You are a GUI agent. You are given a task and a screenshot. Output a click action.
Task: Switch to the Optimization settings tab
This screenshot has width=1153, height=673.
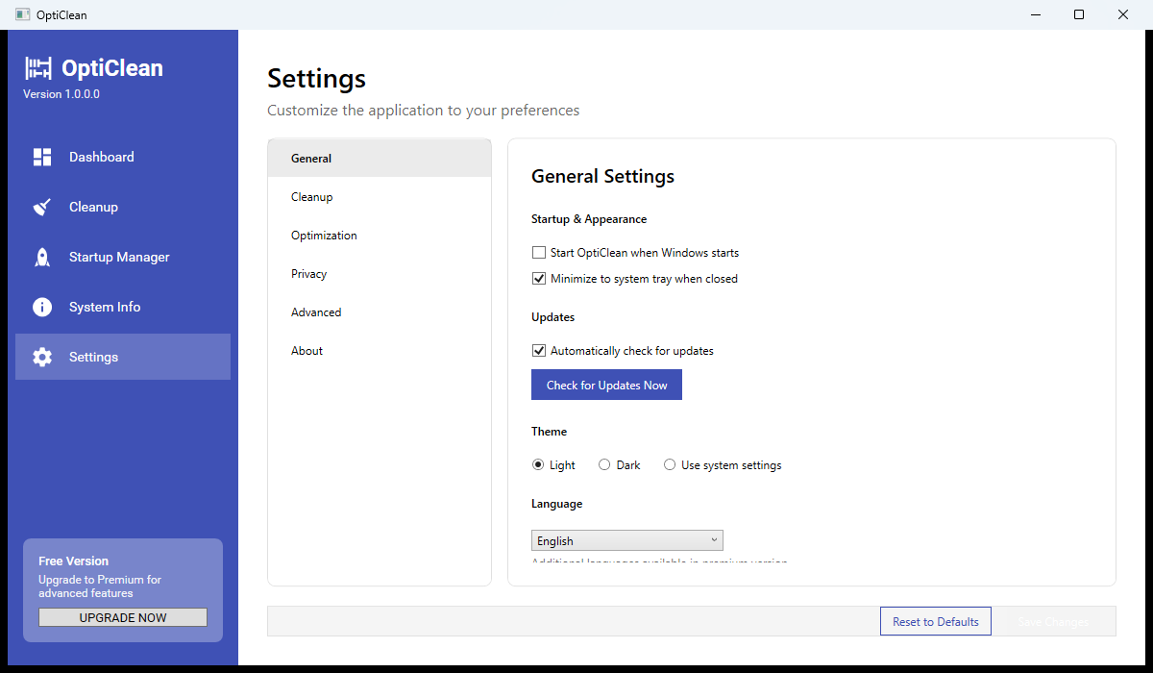[380, 236]
